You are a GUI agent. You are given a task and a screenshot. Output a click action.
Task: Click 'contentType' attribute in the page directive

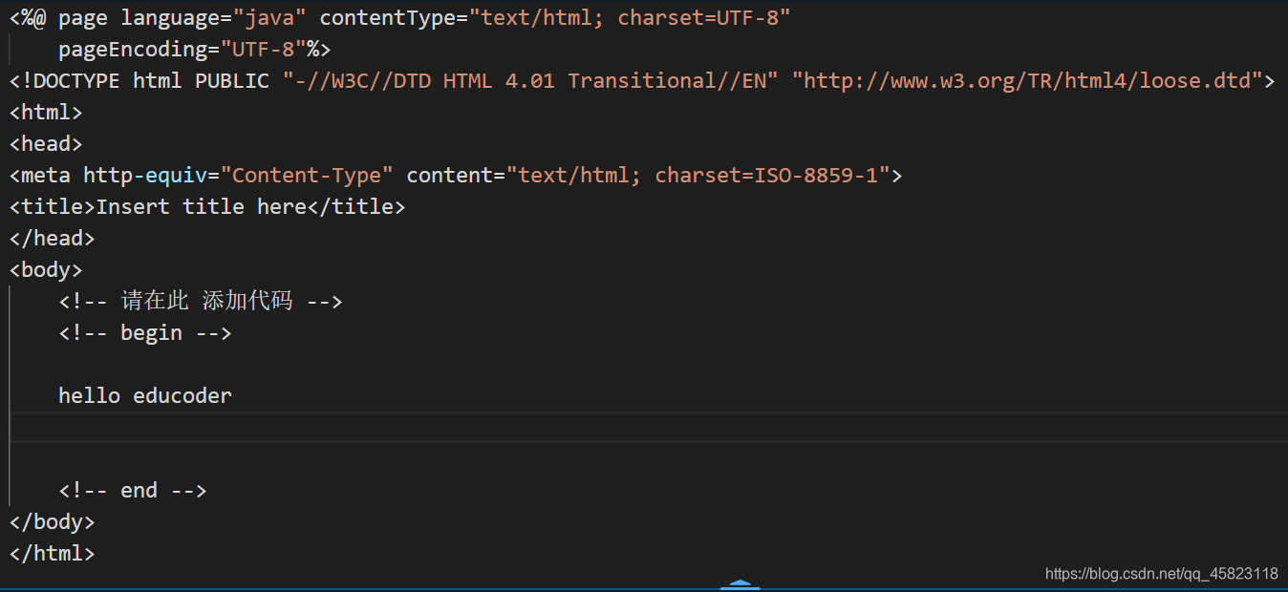point(387,17)
